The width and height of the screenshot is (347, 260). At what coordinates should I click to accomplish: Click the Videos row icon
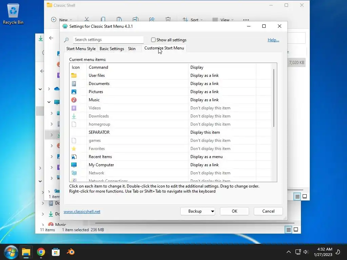pyautogui.click(x=74, y=108)
